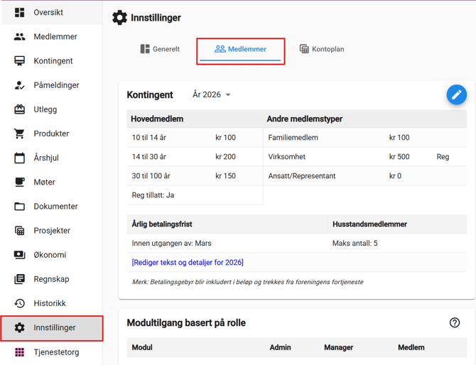Click the Kontingent sidebar icon
This screenshot has height=365, width=476.
[x=19, y=61]
